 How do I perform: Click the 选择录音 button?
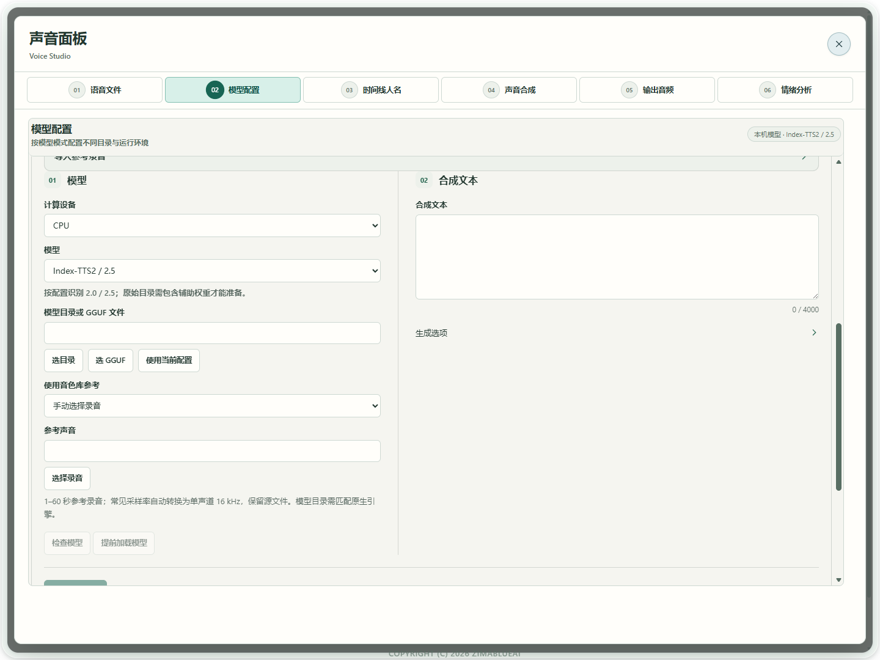click(67, 479)
